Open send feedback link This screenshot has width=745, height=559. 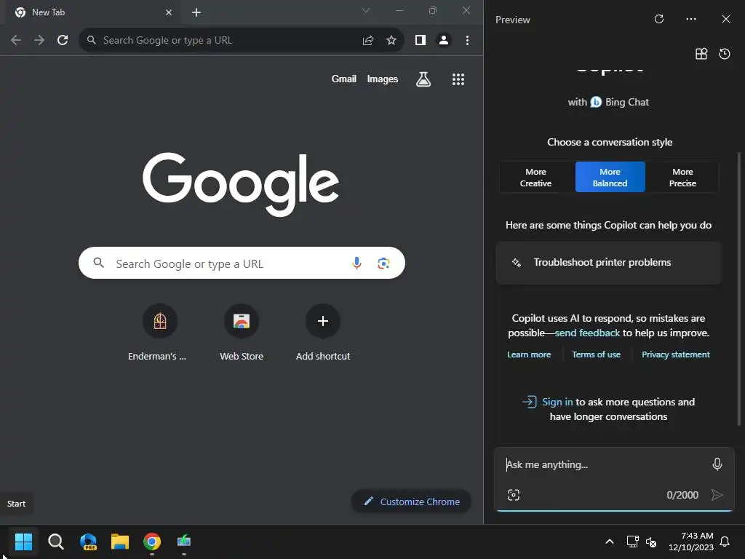587,333
